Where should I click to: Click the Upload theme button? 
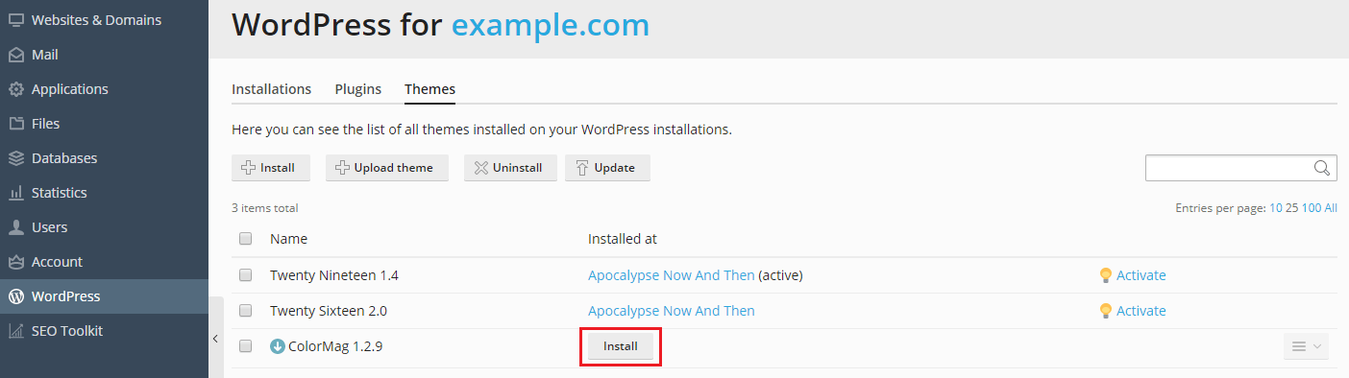[387, 168]
